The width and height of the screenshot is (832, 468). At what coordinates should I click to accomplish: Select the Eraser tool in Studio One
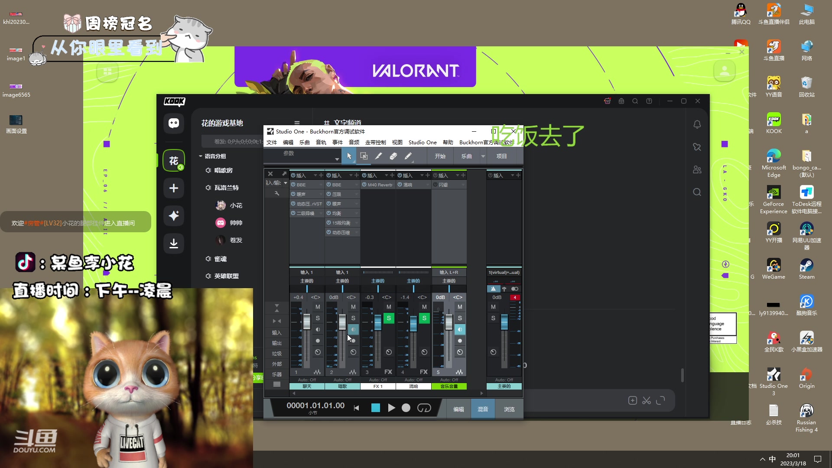click(x=393, y=156)
